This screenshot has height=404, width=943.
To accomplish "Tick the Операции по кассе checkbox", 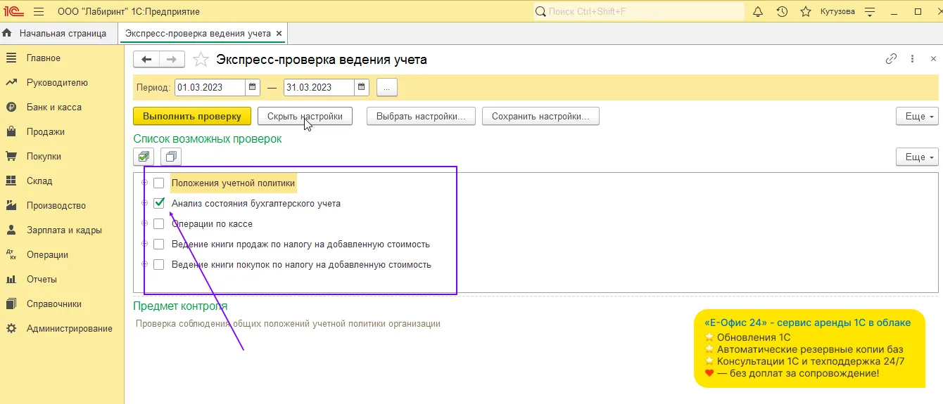I will pyautogui.click(x=159, y=224).
